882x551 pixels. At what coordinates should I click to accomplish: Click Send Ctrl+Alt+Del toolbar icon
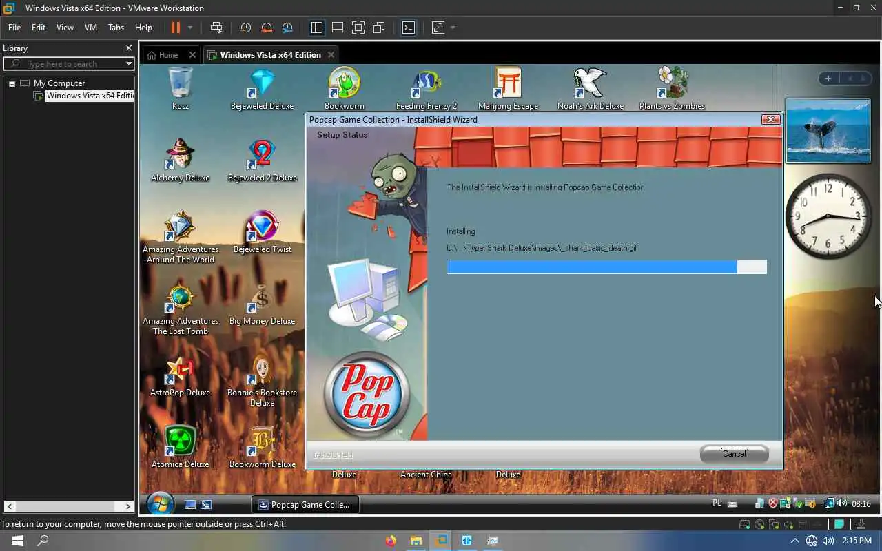click(x=216, y=28)
